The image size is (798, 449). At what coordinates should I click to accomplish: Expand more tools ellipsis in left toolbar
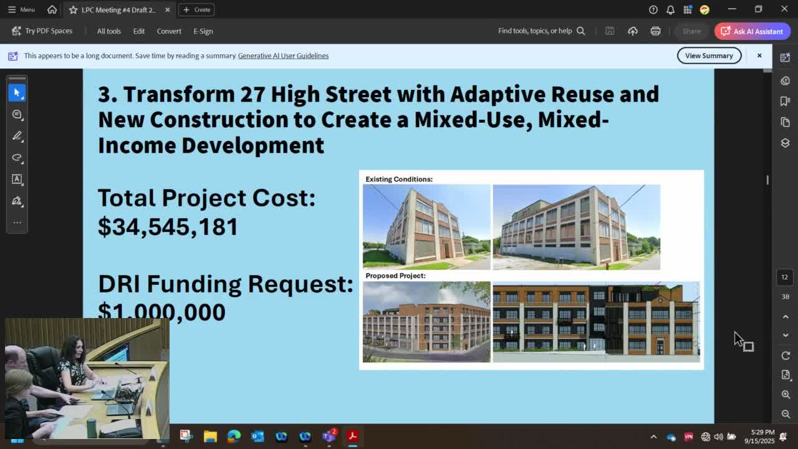pyautogui.click(x=17, y=222)
